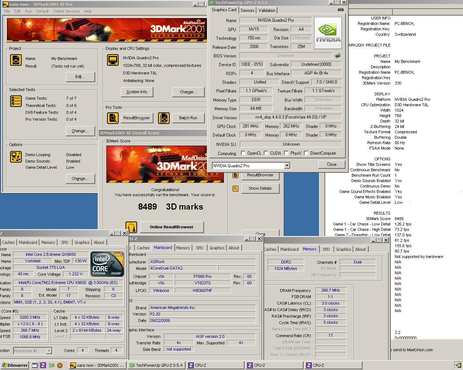Open the NVIDIA Quadro2 Pro GPU selector dropdown
Image resolution: width=463 pixels, height=370 pixels.
click(x=287, y=165)
